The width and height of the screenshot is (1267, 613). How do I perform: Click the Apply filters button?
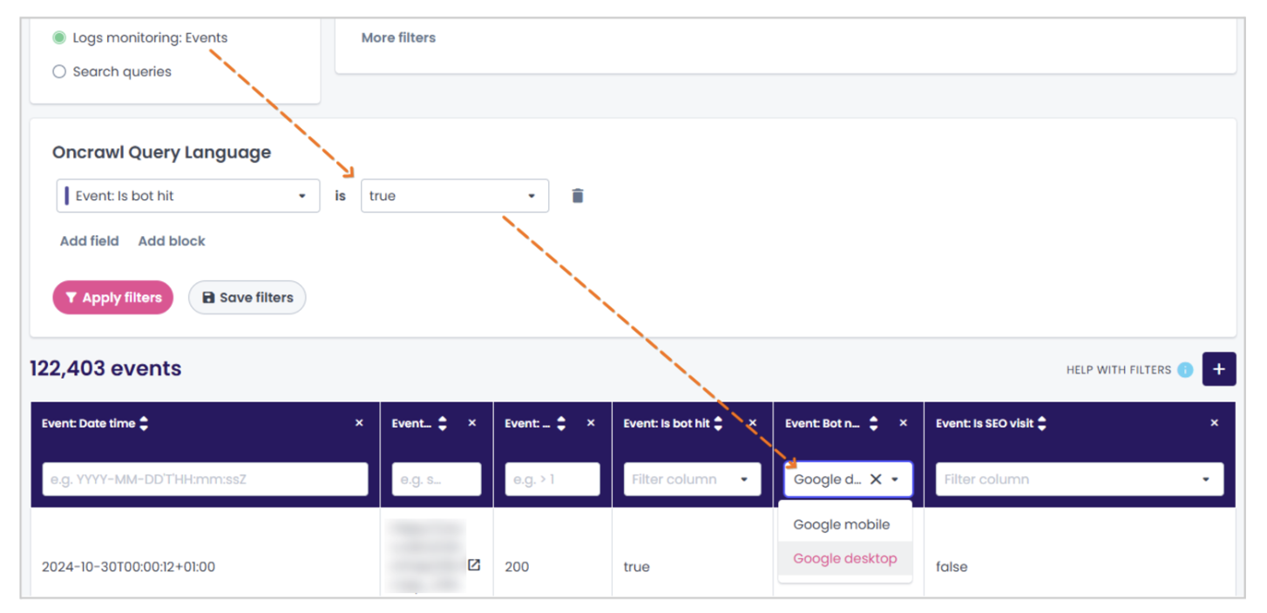click(x=113, y=298)
